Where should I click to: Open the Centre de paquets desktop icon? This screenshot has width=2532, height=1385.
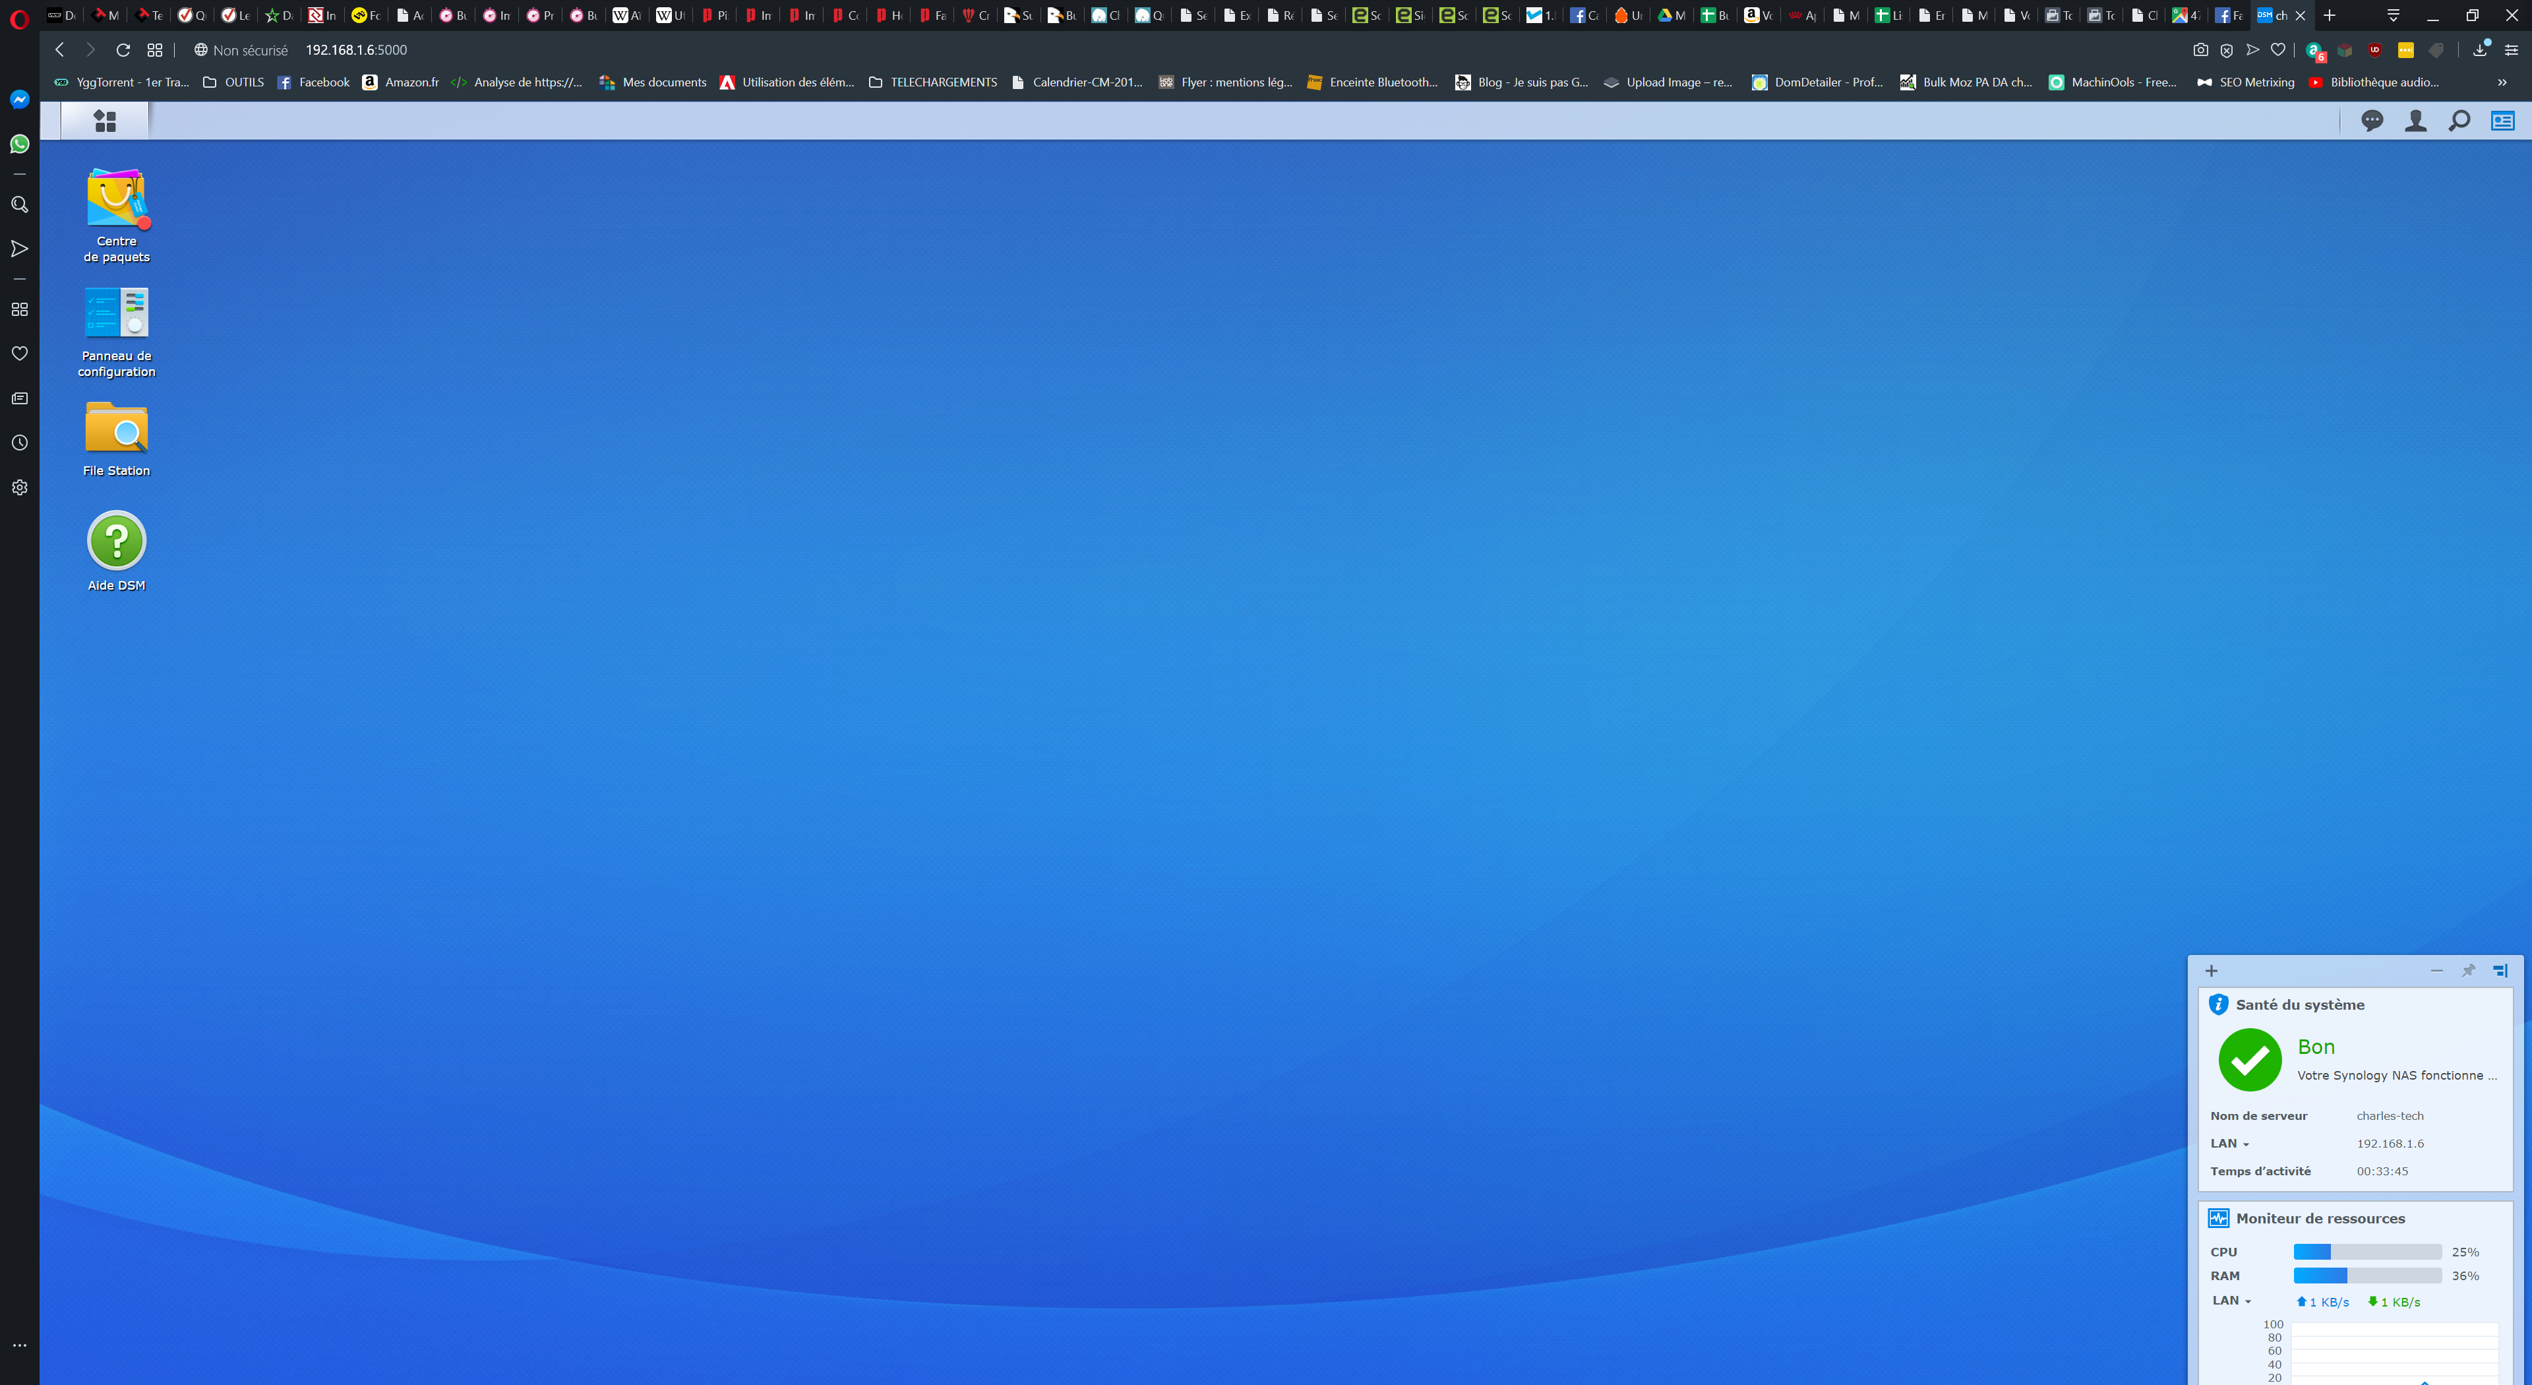pyautogui.click(x=116, y=200)
